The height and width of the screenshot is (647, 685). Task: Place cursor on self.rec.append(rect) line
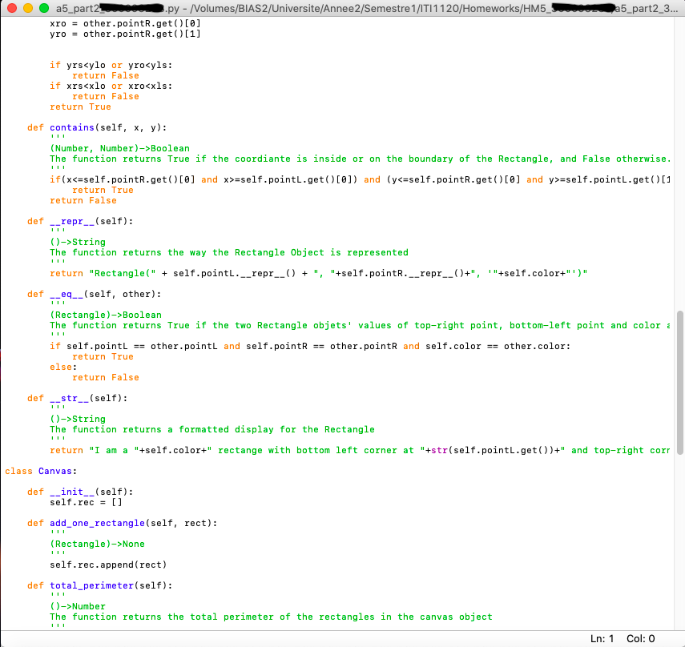coord(107,565)
